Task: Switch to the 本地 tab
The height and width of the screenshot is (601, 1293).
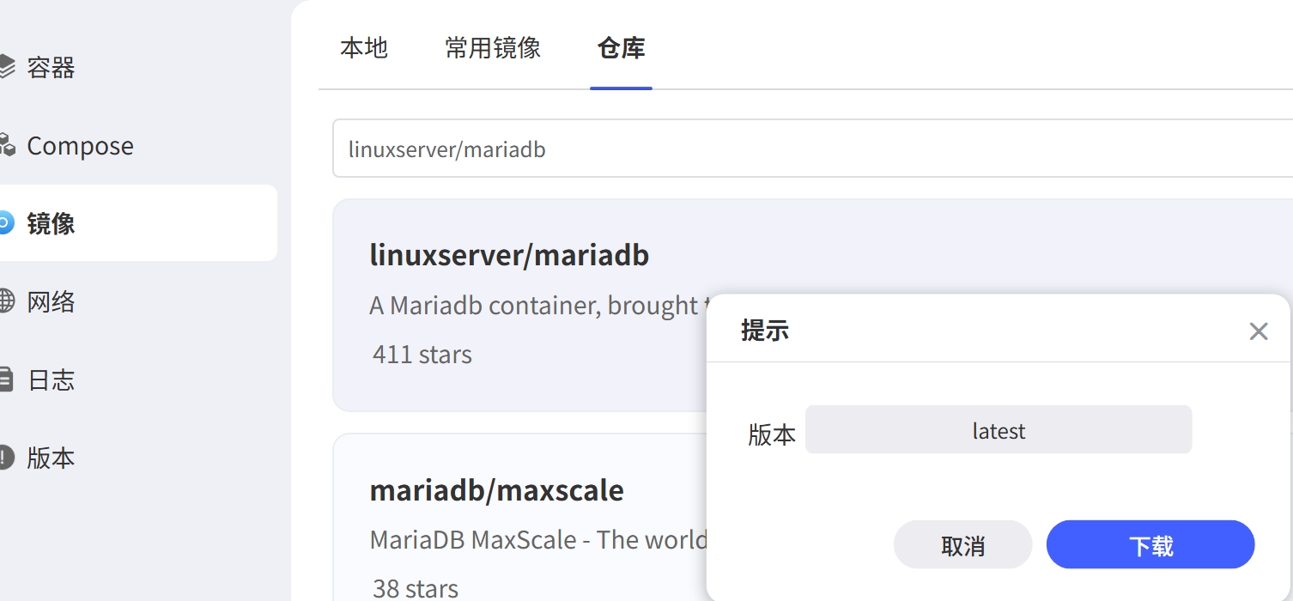Action: [x=364, y=48]
